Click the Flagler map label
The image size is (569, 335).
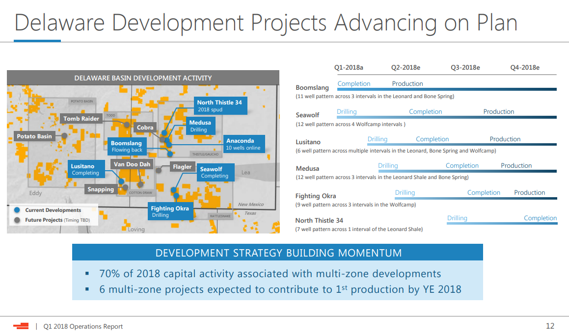point(182,167)
